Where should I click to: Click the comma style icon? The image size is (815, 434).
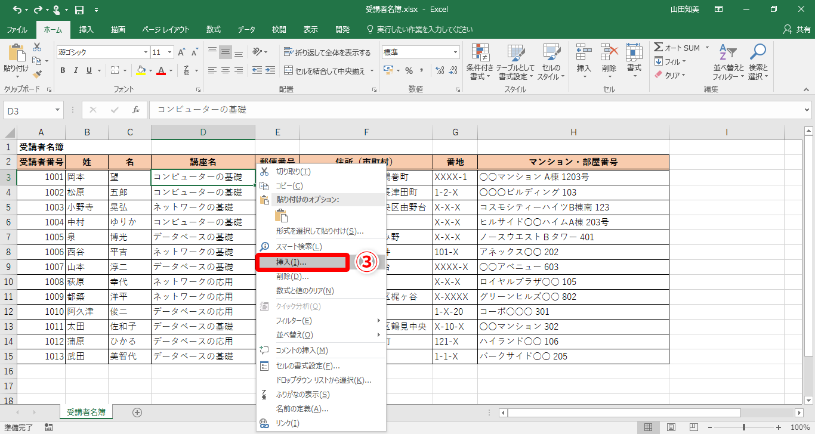coord(421,70)
